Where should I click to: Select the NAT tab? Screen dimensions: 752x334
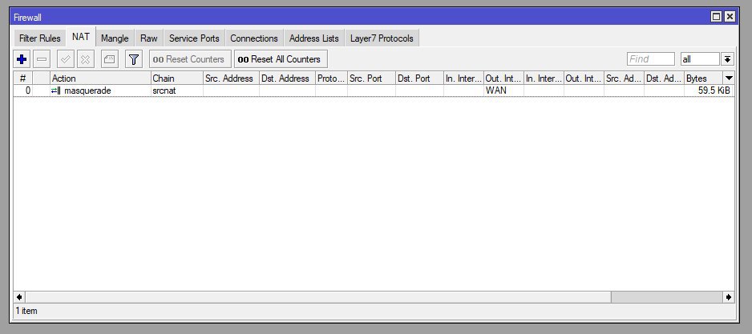click(x=80, y=37)
